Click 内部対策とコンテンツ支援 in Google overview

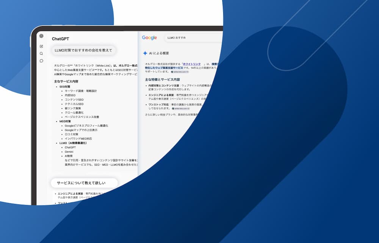tap(164, 86)
